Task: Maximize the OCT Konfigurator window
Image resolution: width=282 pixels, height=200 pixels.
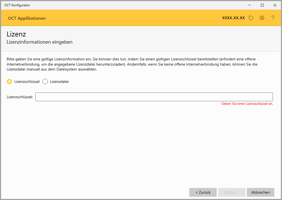Action: [262, 5]
